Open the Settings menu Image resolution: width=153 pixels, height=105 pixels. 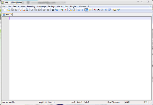pyautogui.click(x=51, y=6)
